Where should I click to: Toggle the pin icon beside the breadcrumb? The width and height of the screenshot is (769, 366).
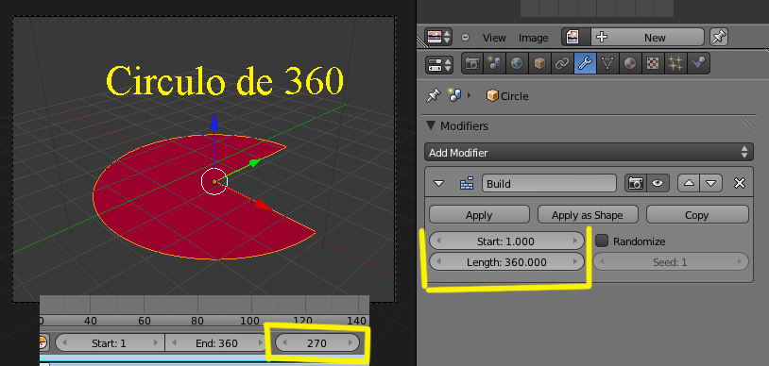(433, 95)
